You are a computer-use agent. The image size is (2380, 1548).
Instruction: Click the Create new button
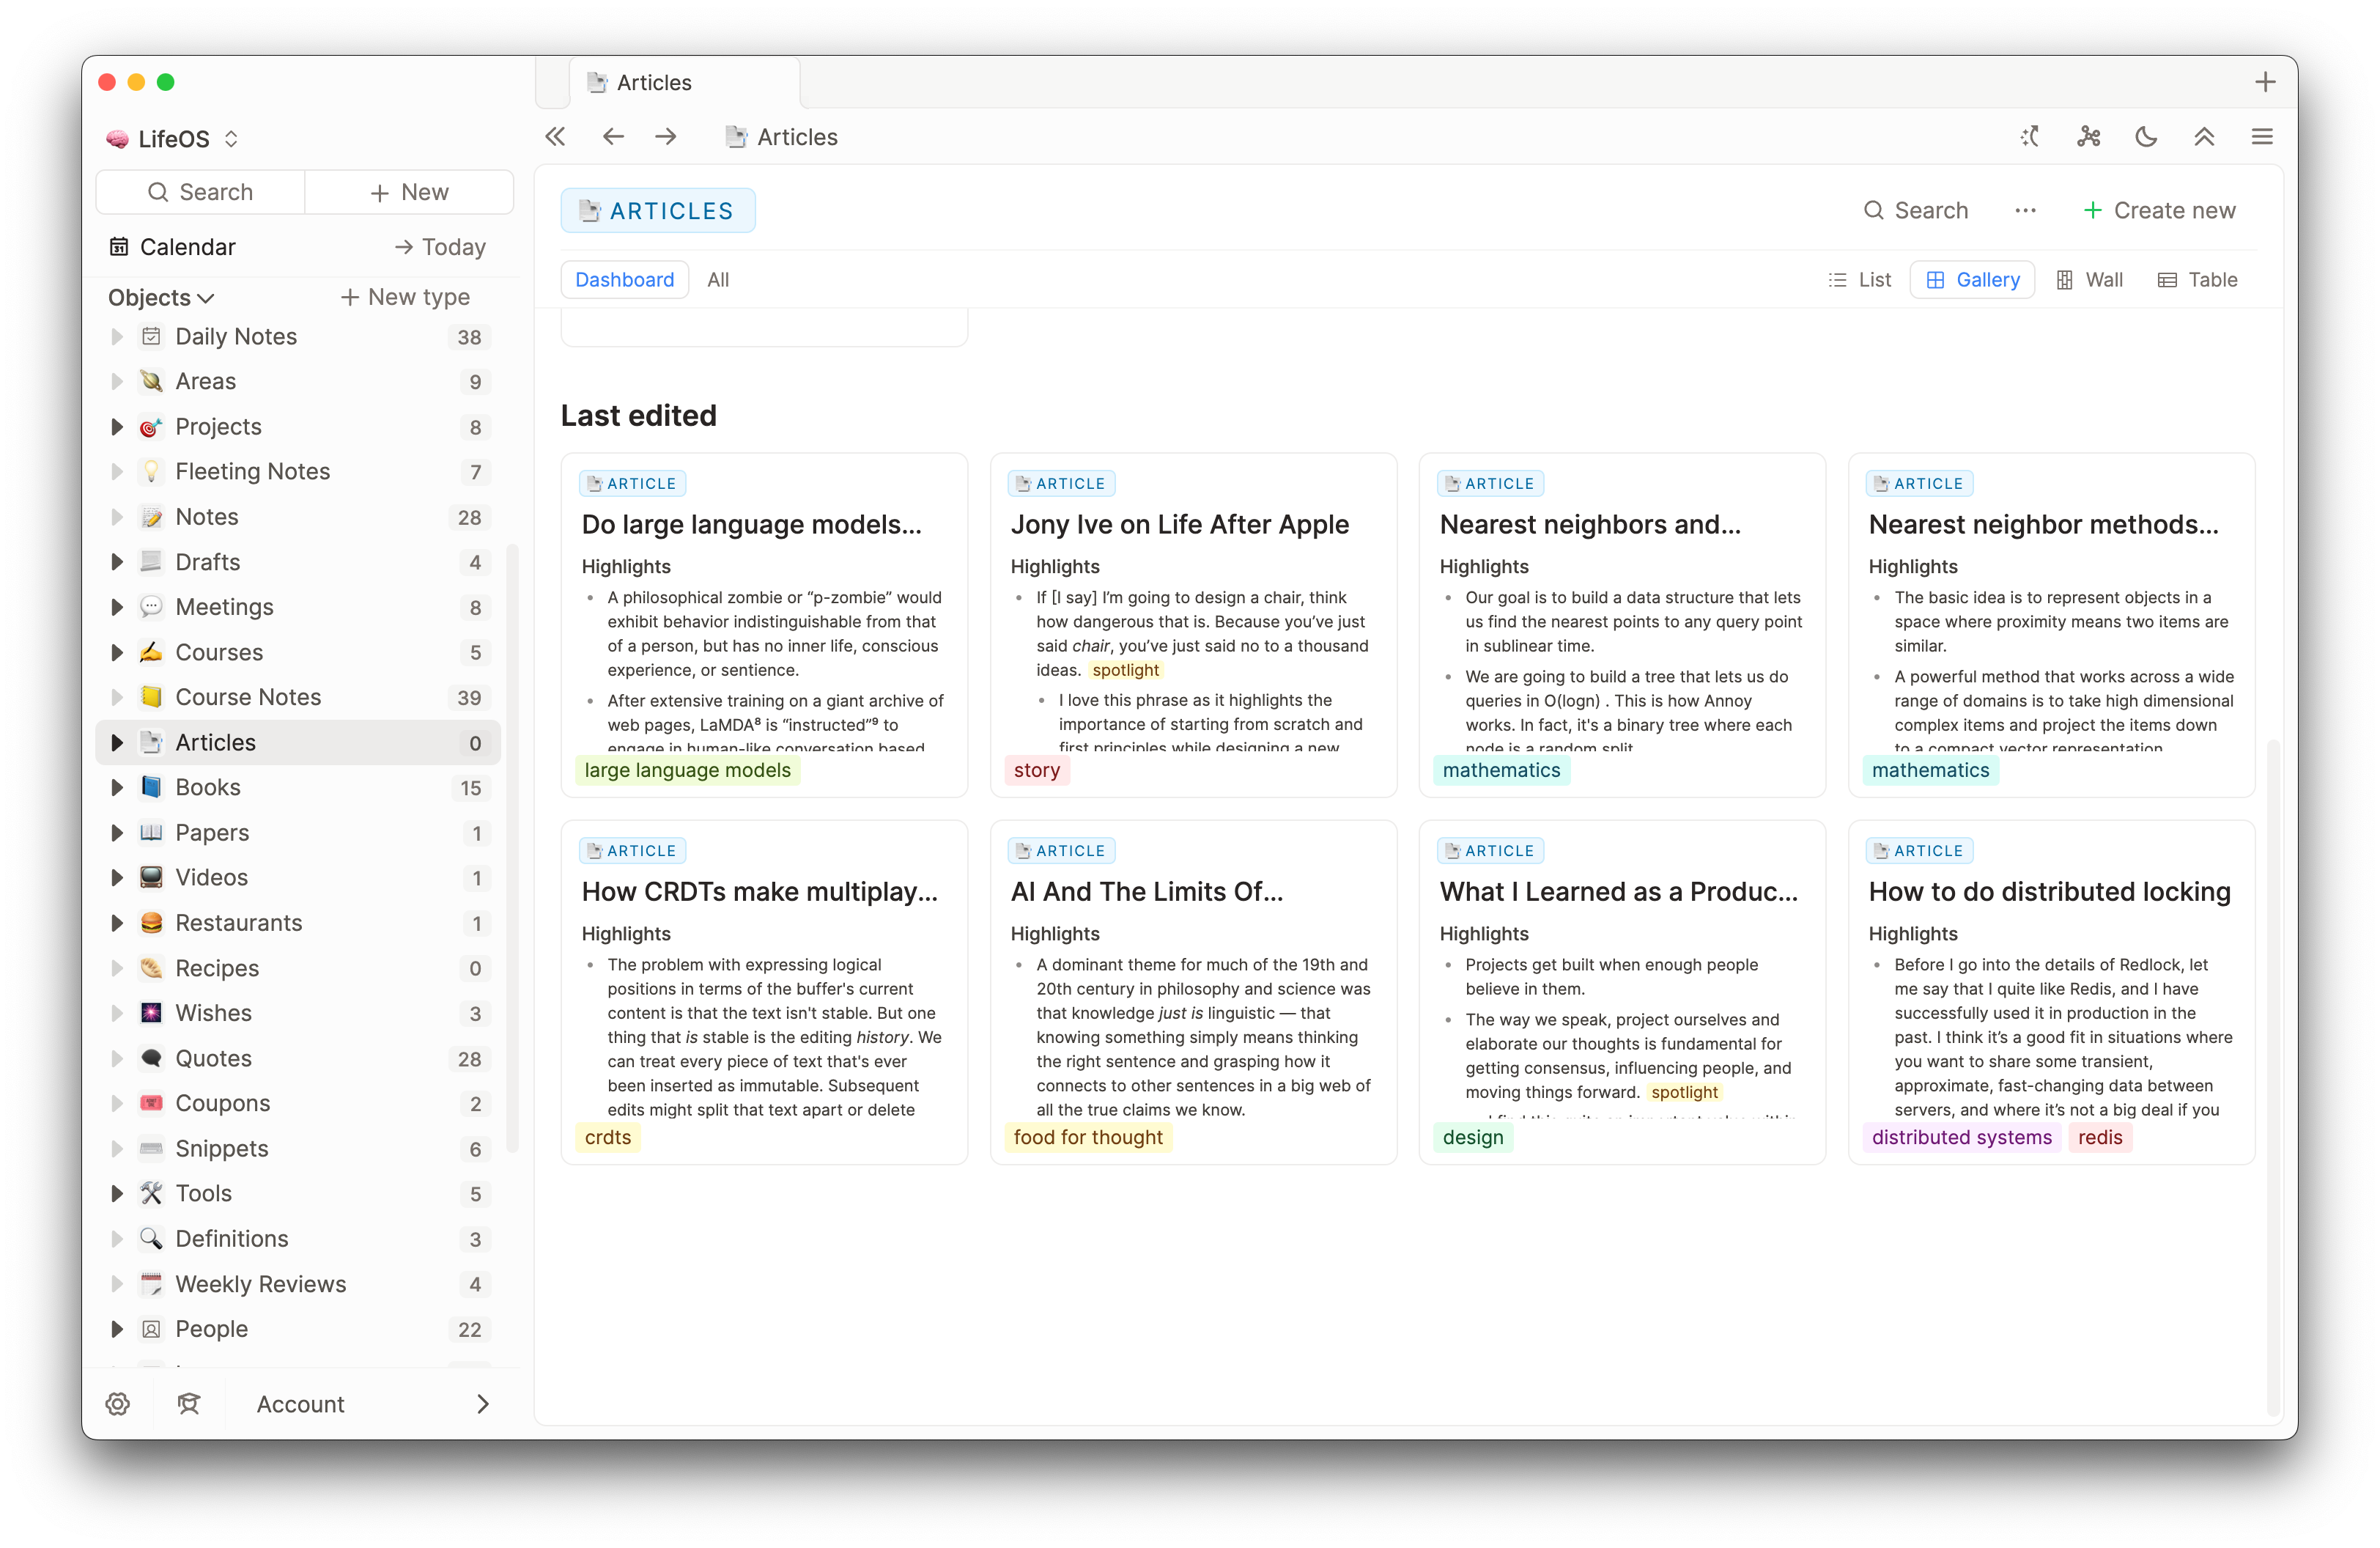pyautogui.click(x=2159, y=210)
